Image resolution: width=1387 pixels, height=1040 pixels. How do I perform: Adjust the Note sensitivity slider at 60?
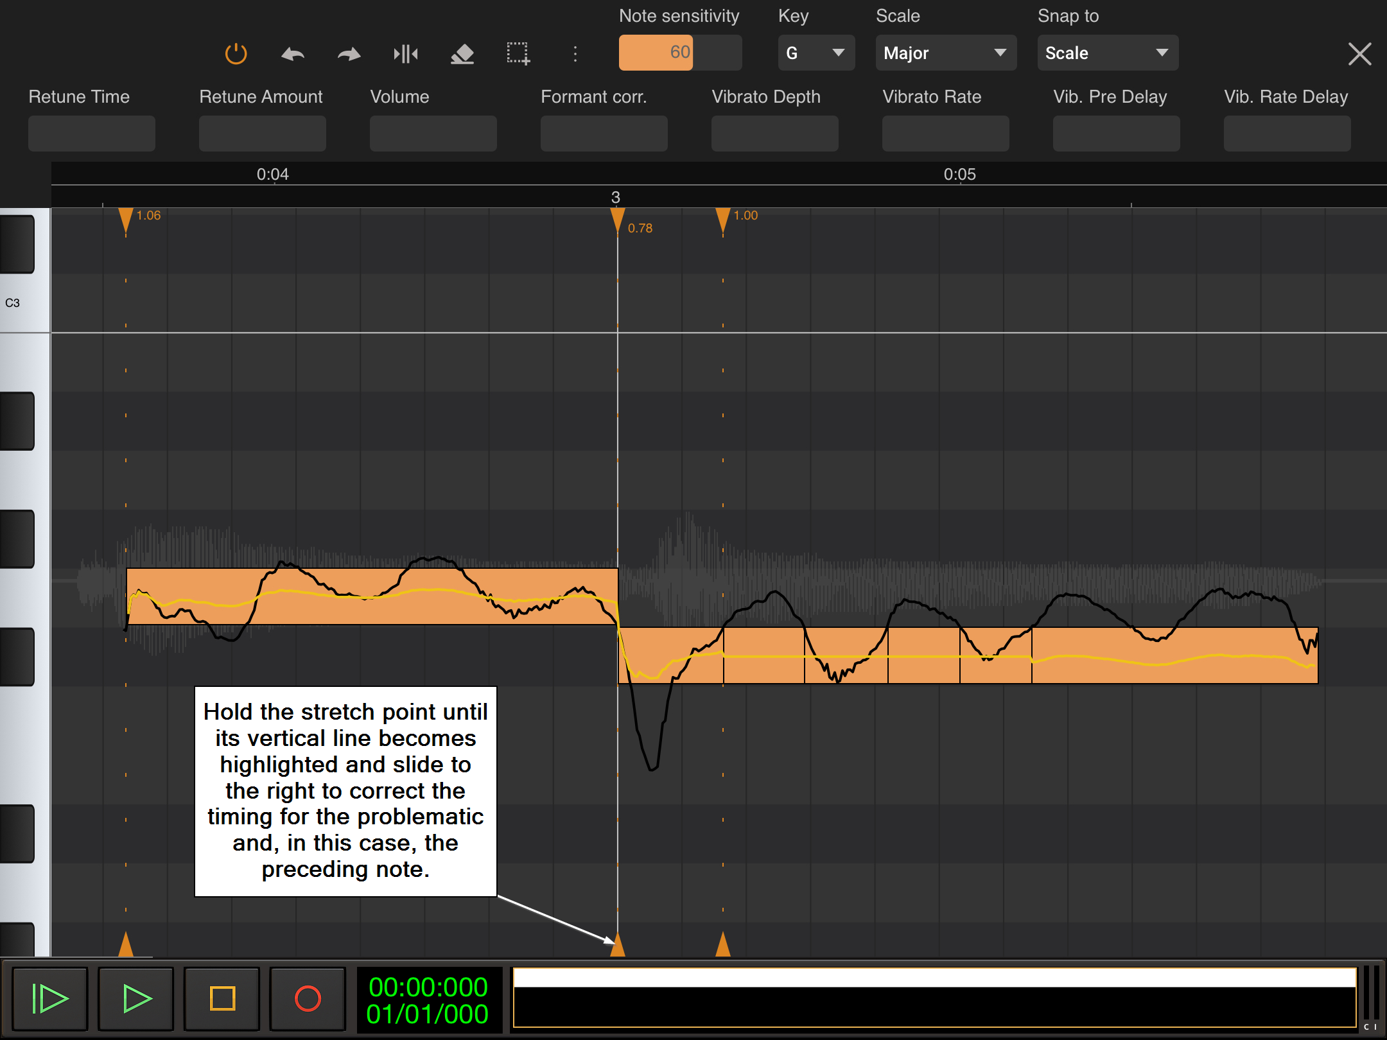click(680, 53)
